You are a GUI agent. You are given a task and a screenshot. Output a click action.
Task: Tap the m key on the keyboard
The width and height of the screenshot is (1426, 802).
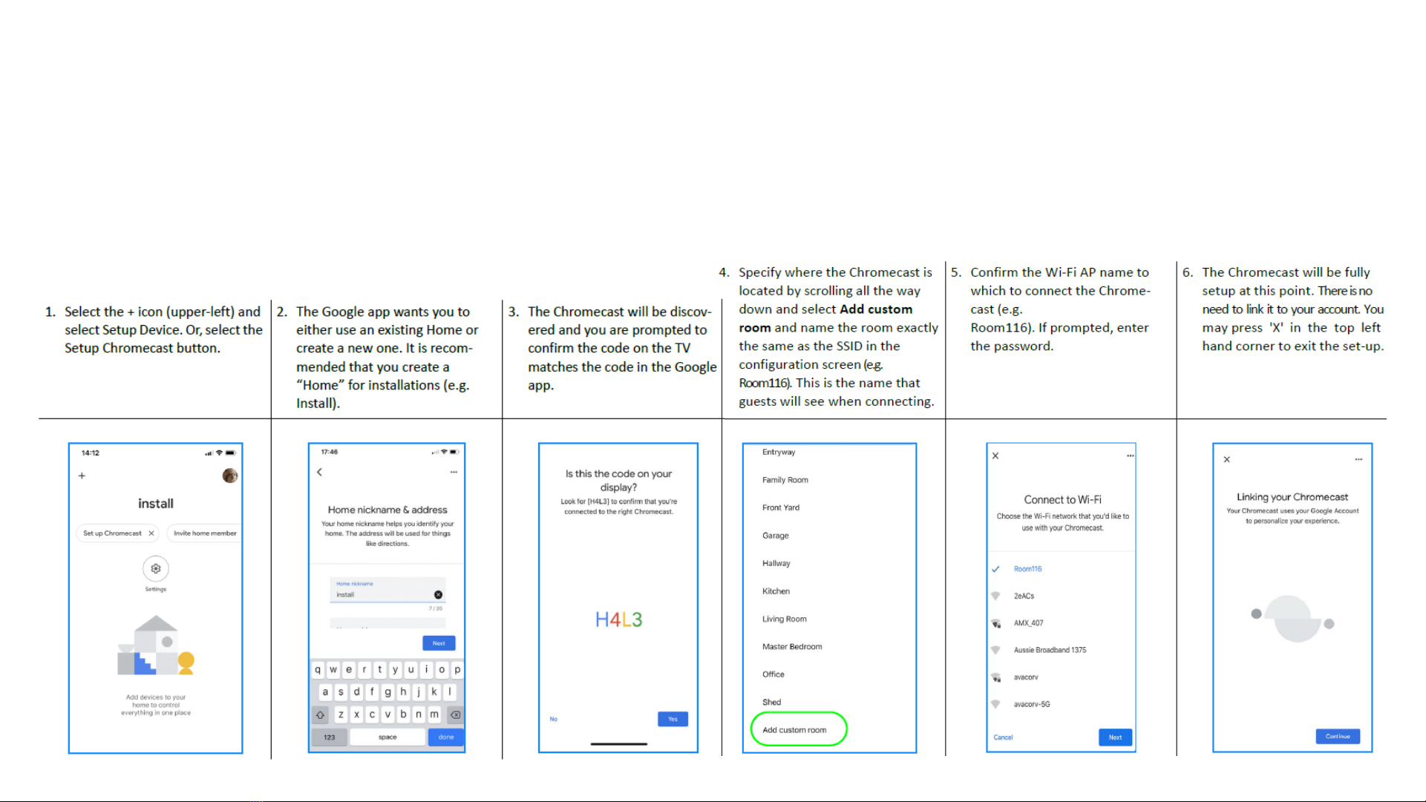434,715
